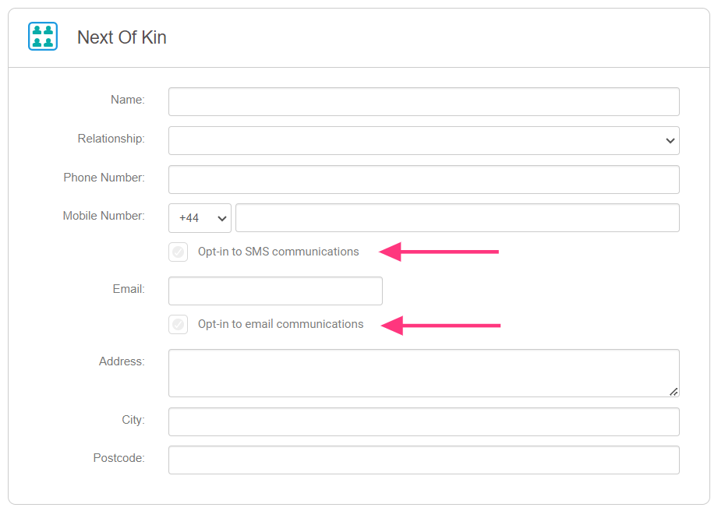The width and height of the screenshot is (718, 511).
Task: Select the City input field
Action: (x=423, y=422)
